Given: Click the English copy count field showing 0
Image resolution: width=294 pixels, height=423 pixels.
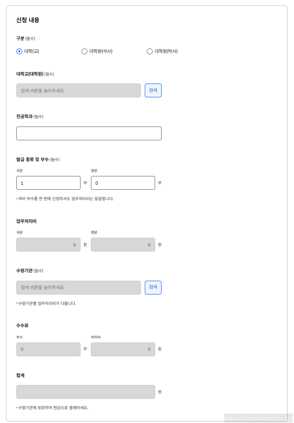Looking at the screenshot, I should (x=123, y=182).
